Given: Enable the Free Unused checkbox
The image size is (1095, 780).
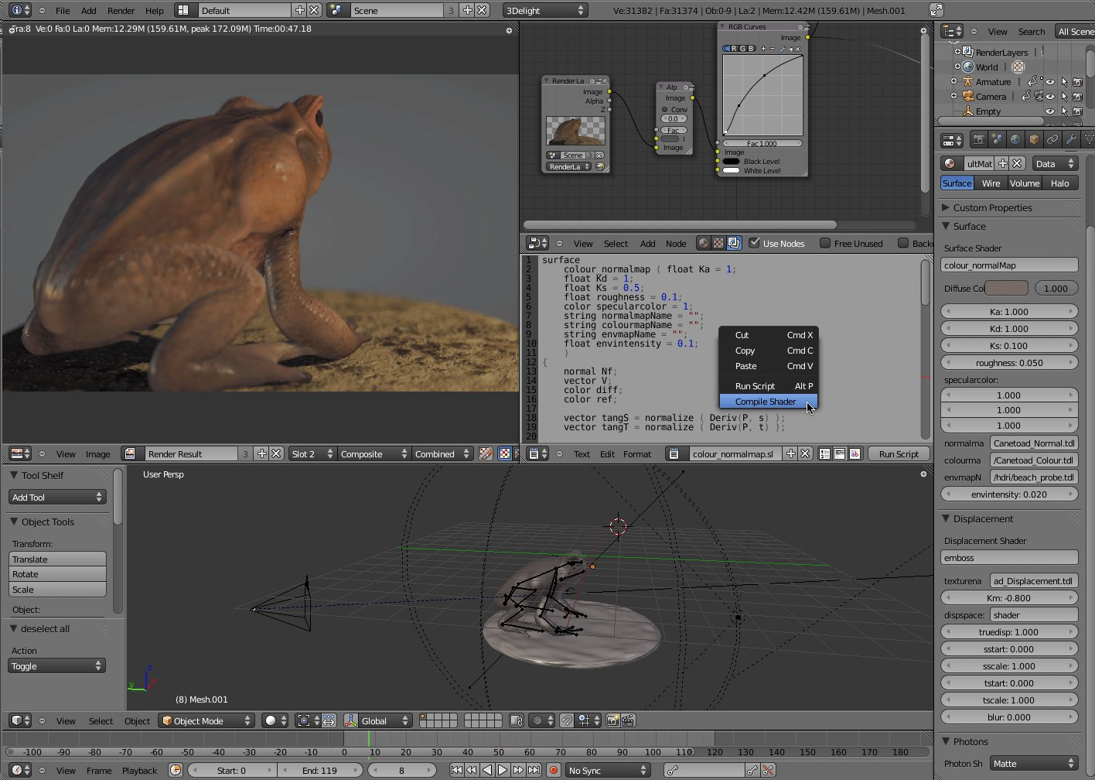Looking at the screenshot, I should coord(825,243).
